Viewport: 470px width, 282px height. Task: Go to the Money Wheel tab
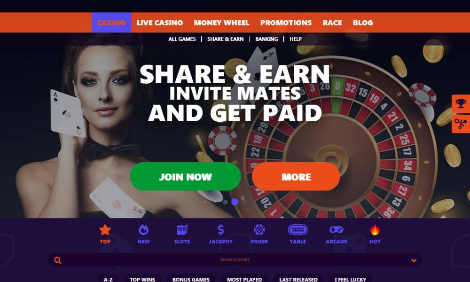coord(221,23)
